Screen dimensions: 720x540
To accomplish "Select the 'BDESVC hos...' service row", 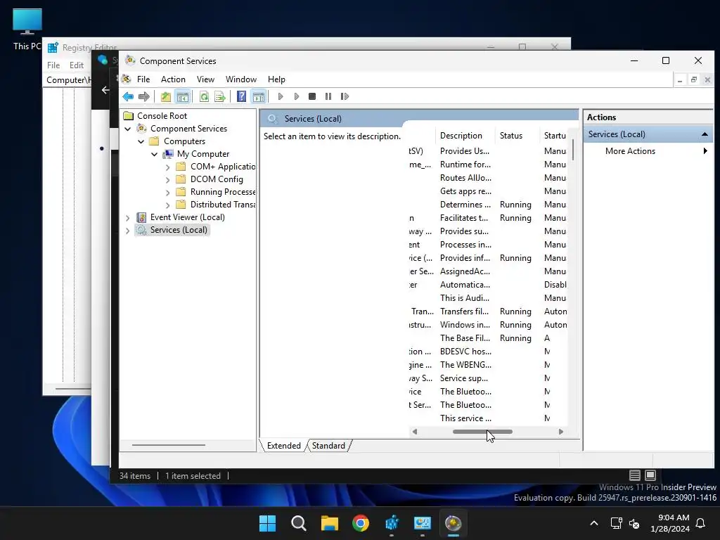I will tap(488, 352).
